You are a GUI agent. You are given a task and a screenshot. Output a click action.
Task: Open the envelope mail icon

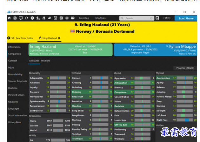coord(73,18)
